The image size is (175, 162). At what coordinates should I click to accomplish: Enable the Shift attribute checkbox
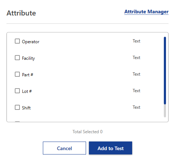click(x=17, y=107)
